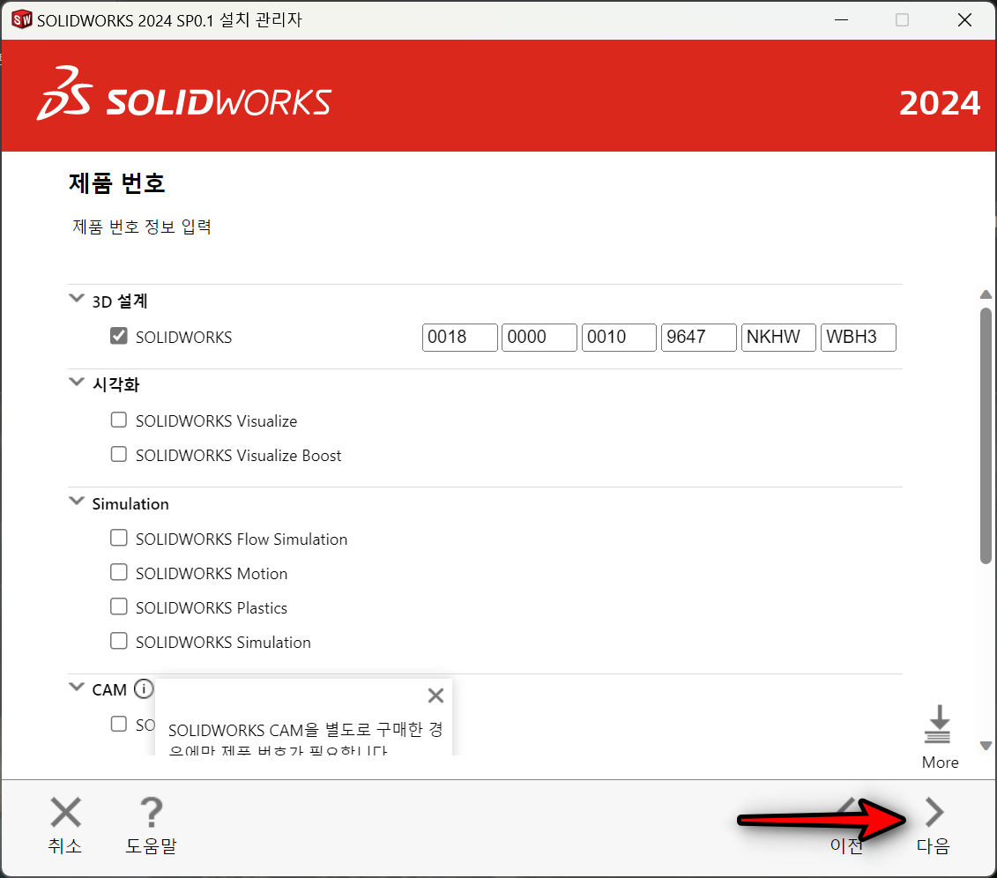Collapse the 시각화 section
The height and width of the screenshot is (878, 997).
(77, 382)
